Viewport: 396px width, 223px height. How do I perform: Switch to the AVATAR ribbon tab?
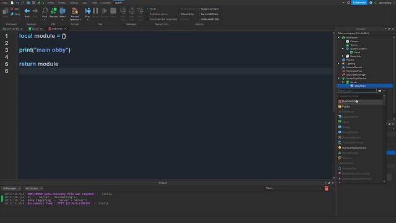[74, 2]
